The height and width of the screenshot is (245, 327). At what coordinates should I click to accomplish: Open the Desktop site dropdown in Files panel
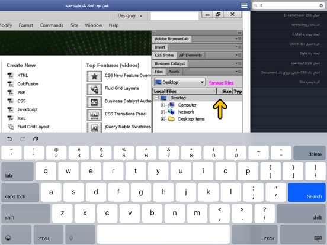pos(179,82)
